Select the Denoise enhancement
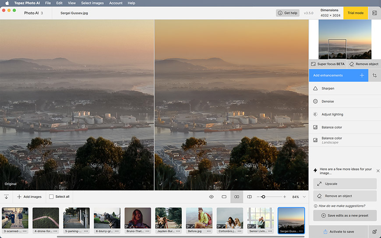The image size is (381, 238). point(328,101)
